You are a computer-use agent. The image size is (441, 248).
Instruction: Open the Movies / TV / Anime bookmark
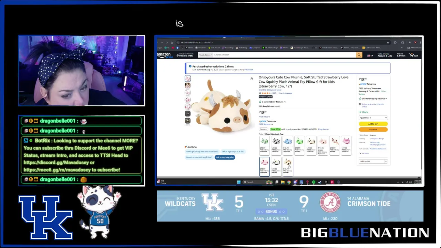[350, 48]
